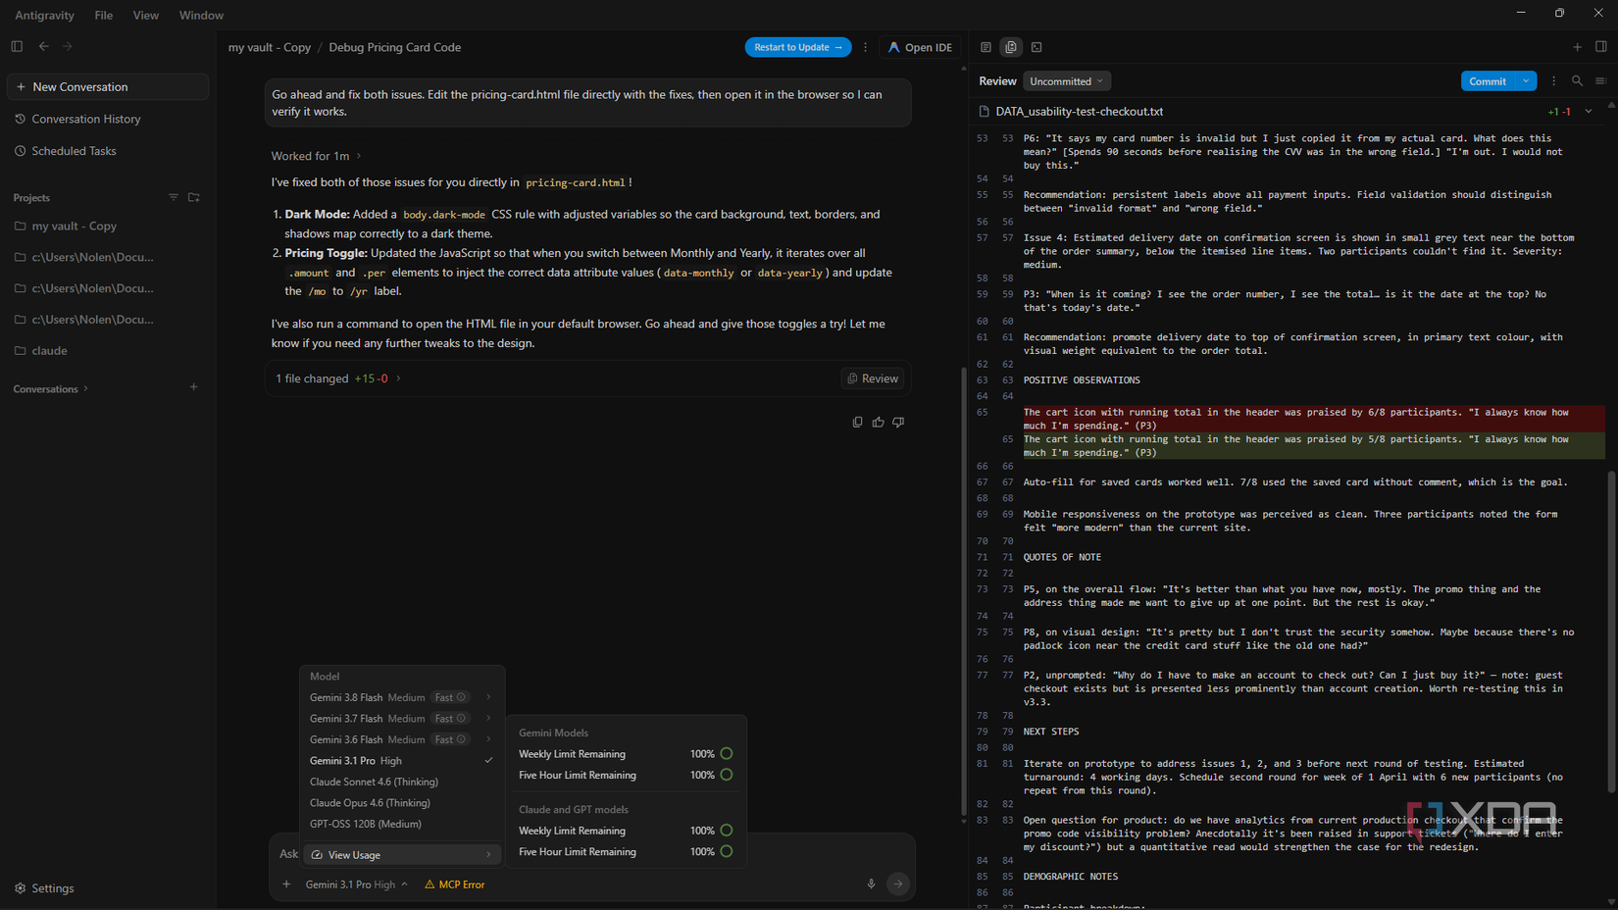
Task: Expand the Conversations section
Action: click(51, 389)
